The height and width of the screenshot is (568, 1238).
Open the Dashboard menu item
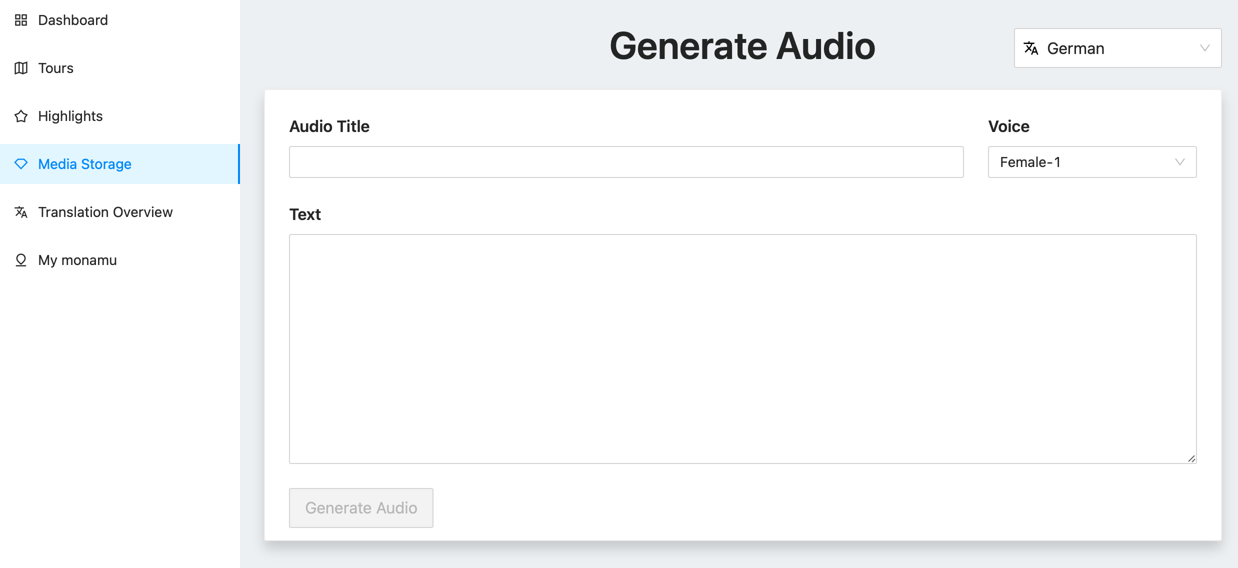coord(73,20)
